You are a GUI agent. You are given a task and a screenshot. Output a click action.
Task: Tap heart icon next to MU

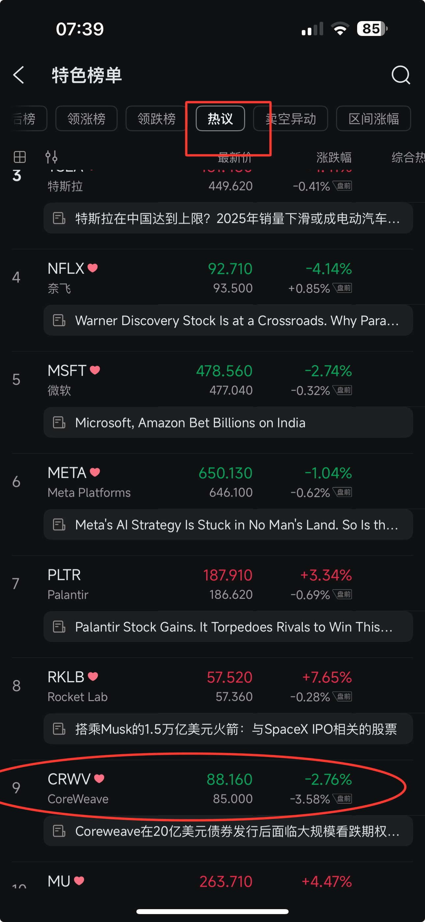tap(79, 880)
